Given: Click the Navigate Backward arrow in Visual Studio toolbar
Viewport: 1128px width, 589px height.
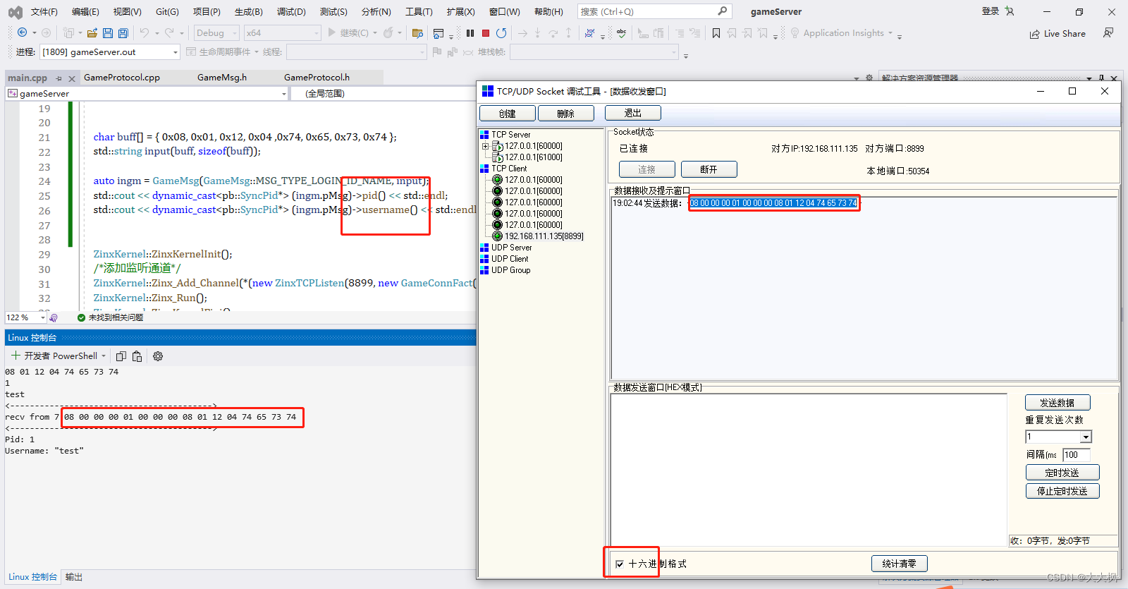Looking at the screenshot, I should click(22, 32).
